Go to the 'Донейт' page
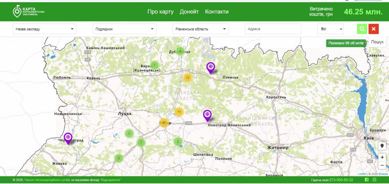 [189, 12]
